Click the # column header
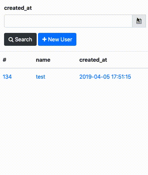The width and height of the screenshot is (148, 175). pyautogui.click(x=4, y=60)
